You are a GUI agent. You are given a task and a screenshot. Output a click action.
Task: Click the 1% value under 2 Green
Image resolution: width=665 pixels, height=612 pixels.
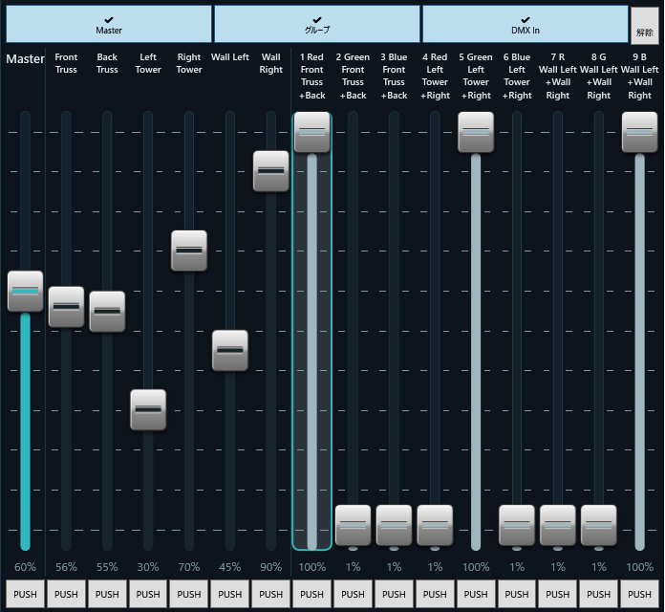click(353, 567)
